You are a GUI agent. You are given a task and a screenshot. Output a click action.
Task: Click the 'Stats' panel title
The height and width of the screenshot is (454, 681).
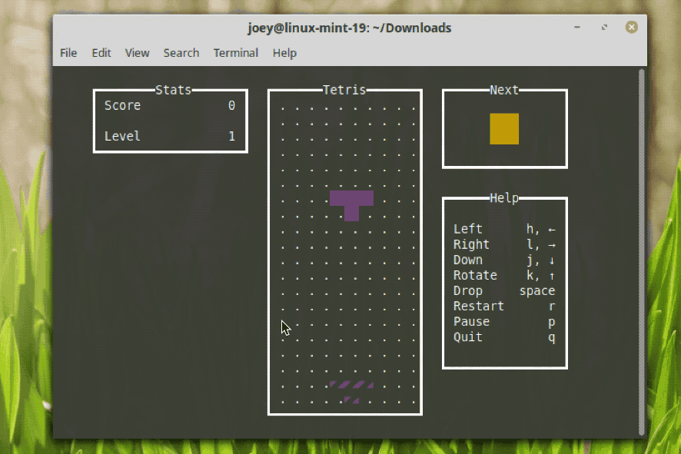pos(173,90)
